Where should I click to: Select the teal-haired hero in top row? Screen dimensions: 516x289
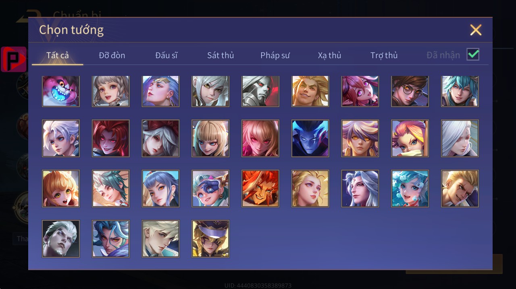460,91
